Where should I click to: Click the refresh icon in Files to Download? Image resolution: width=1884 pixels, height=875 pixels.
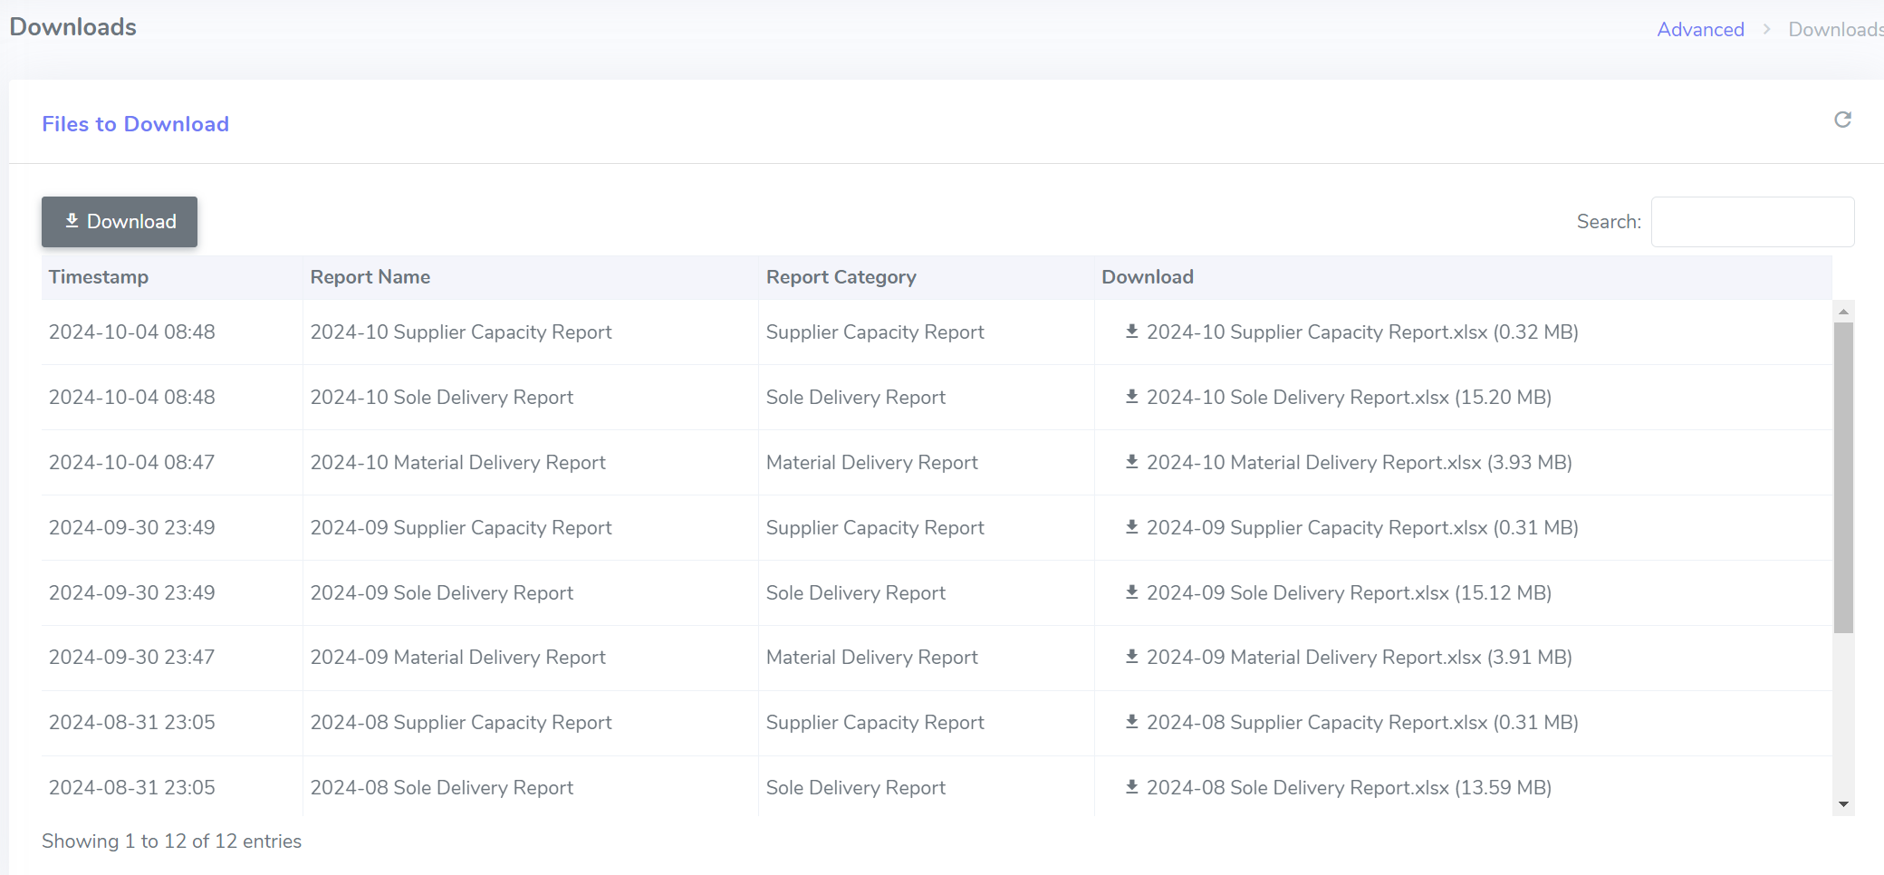[x=1842, y=120]
